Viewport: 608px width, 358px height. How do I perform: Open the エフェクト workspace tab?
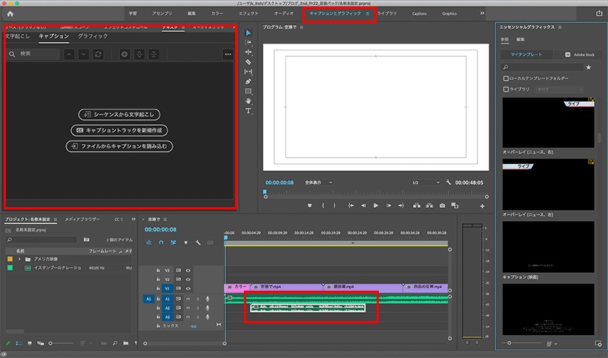(248, 13)
